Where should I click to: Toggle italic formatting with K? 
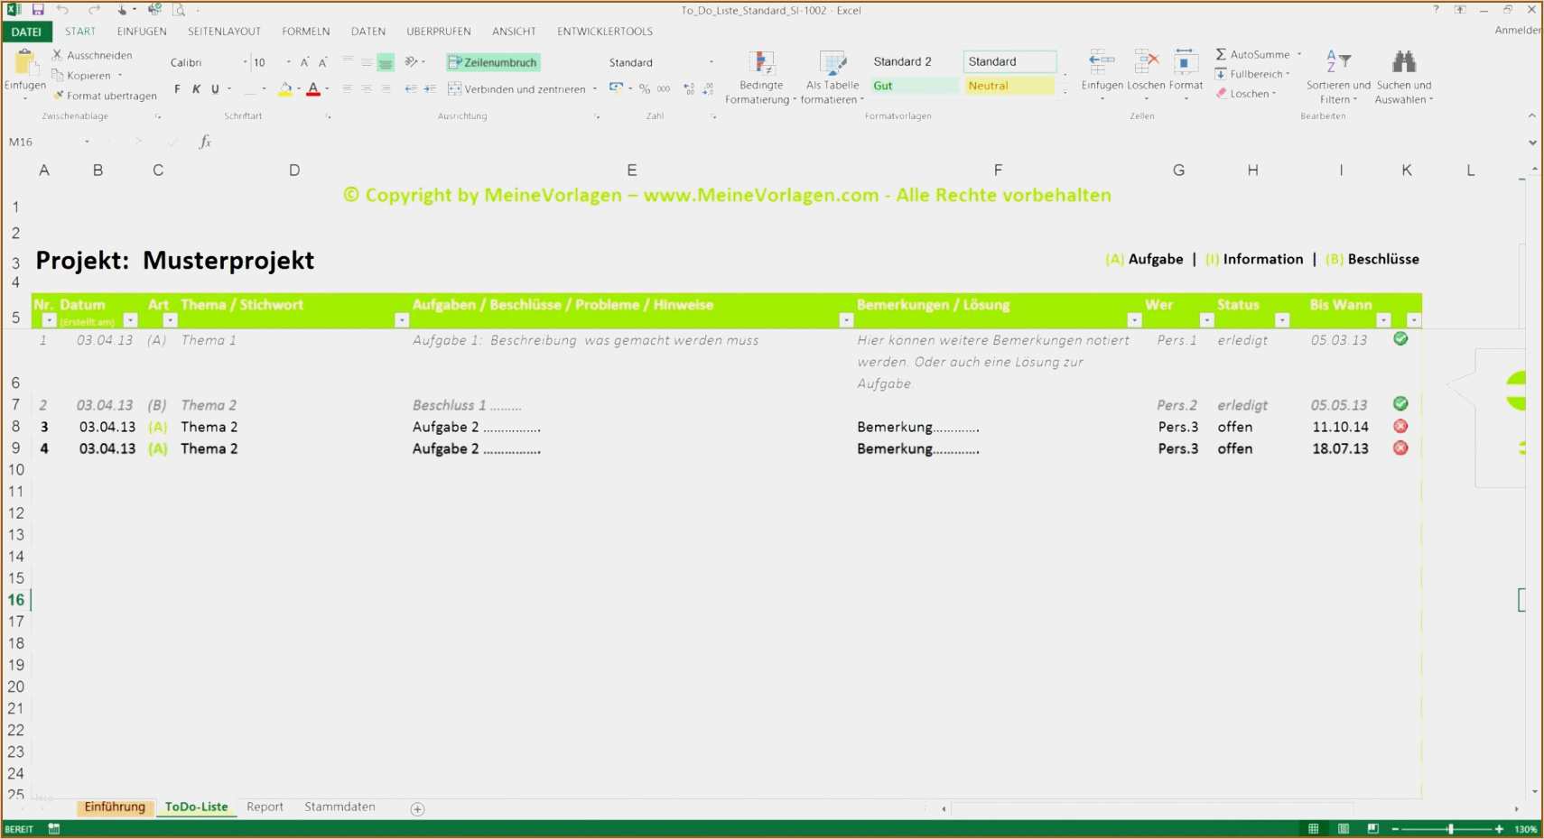[x=196, y=89]
